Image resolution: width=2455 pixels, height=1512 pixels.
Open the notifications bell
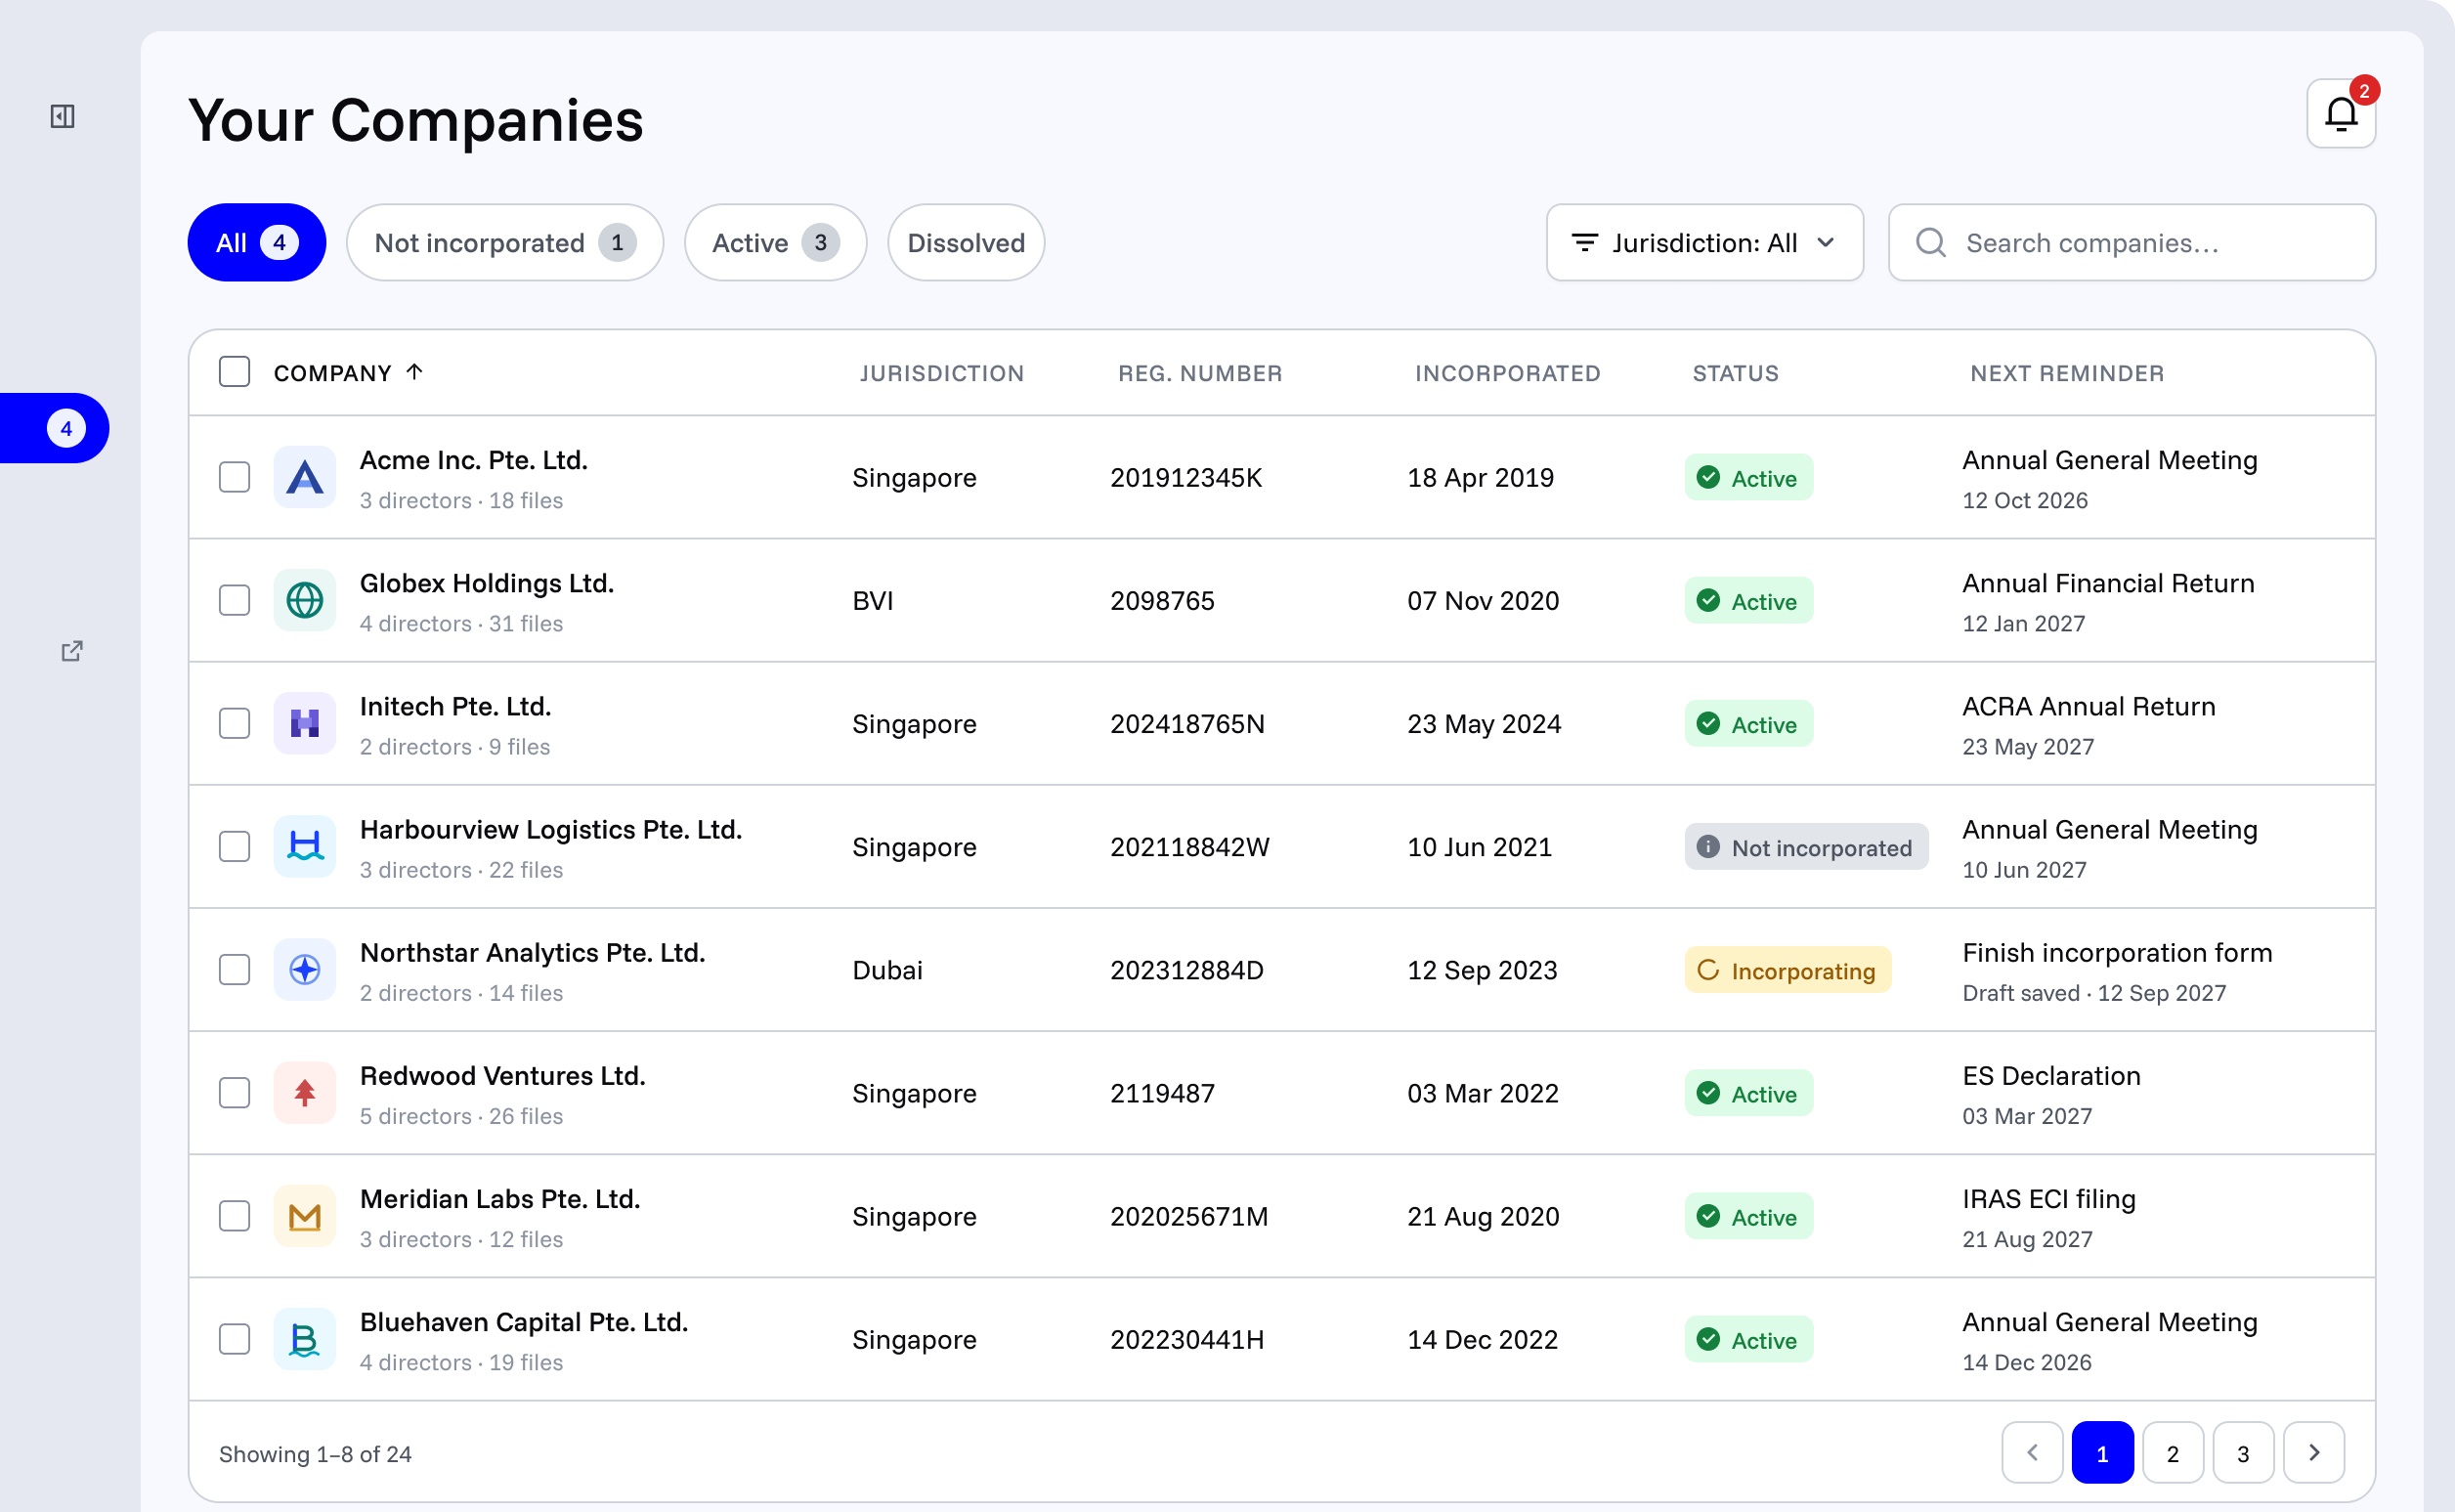click(x=2340, y=114)
